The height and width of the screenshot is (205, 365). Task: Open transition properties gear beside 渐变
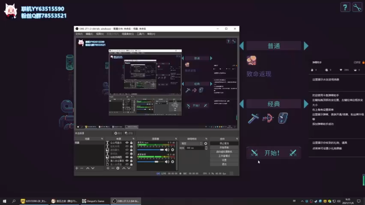click(206, 143)
